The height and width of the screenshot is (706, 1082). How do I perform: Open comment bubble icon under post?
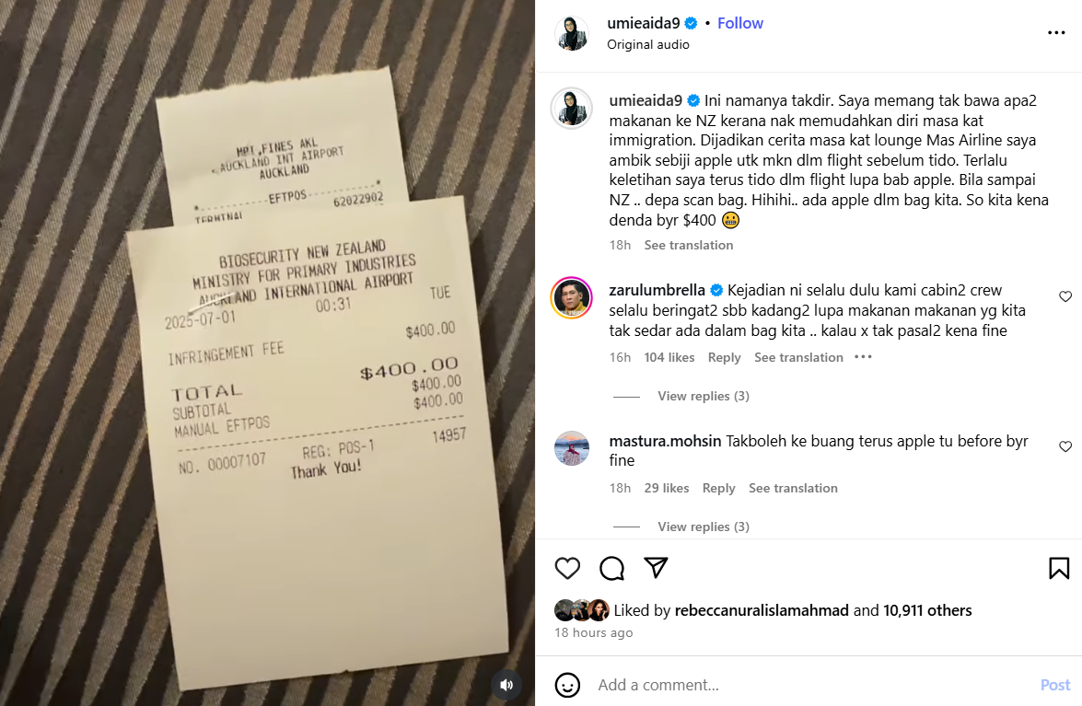(x=611, y=568)
